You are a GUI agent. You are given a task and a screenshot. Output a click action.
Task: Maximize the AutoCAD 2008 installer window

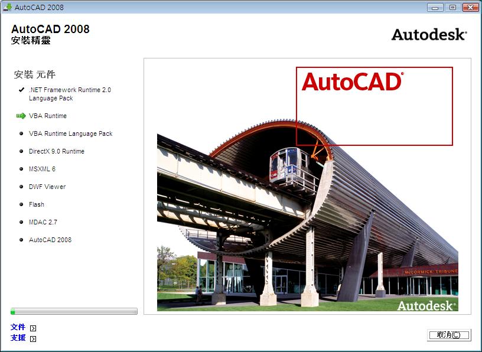(452, 7)
